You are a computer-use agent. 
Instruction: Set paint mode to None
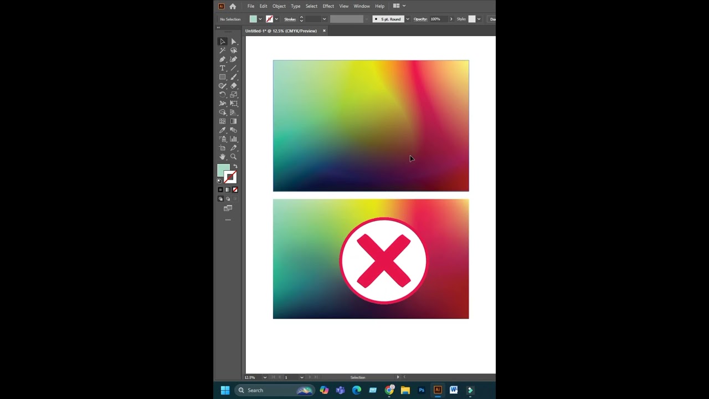[x=235, y=190]
